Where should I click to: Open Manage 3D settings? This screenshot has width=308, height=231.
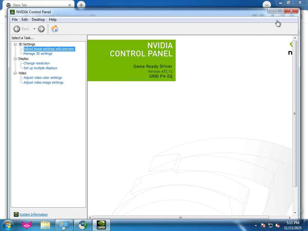pos(38,54)
